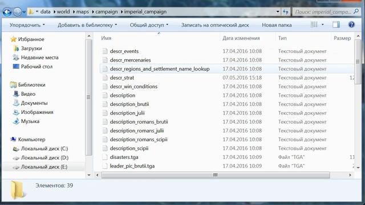Open Загрузки in the navigation pane

click(x=31, y=48)
